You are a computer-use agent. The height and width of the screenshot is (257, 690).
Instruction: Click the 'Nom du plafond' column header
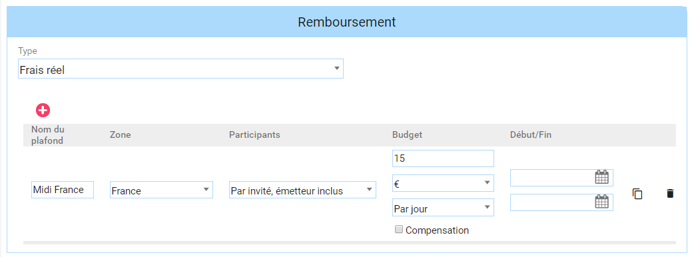[x=47, y=135]
